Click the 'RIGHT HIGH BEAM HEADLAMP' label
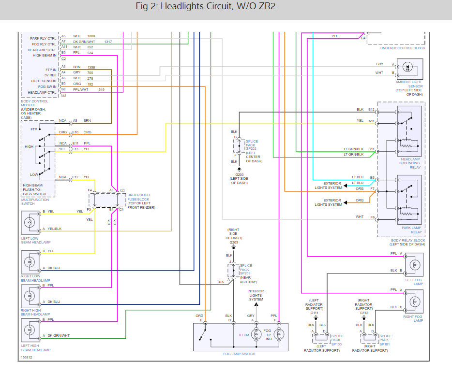Viewport: 452px width, 373px height. point(35,312)
